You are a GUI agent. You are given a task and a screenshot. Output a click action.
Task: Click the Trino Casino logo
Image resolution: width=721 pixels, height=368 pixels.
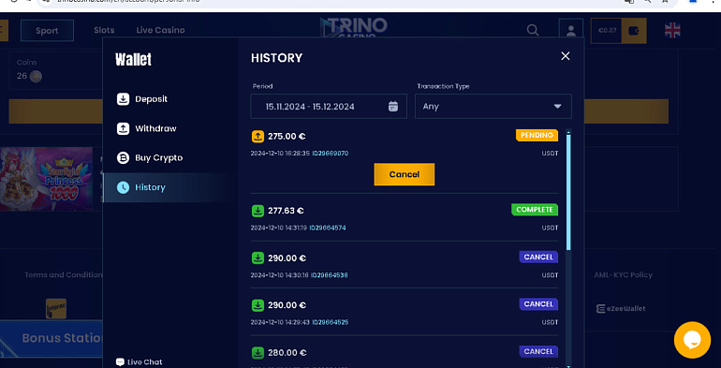click(354, 26)
